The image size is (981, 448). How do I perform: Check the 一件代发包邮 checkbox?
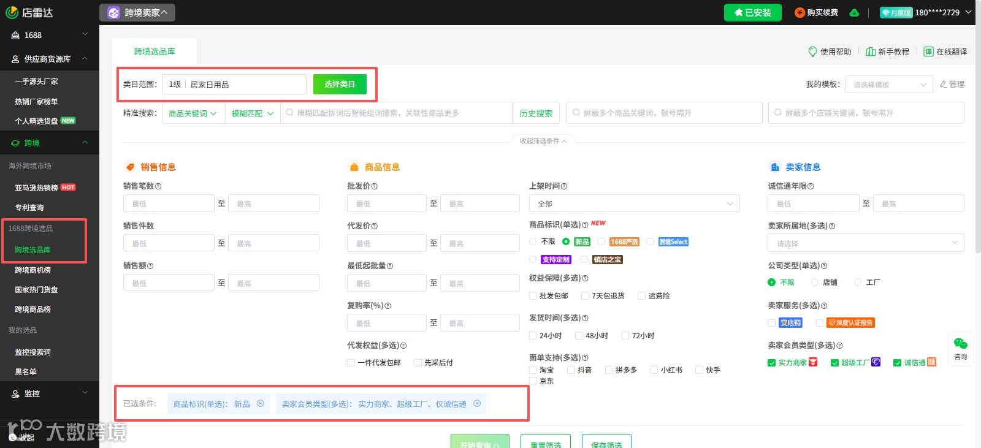tap(351, 363)
